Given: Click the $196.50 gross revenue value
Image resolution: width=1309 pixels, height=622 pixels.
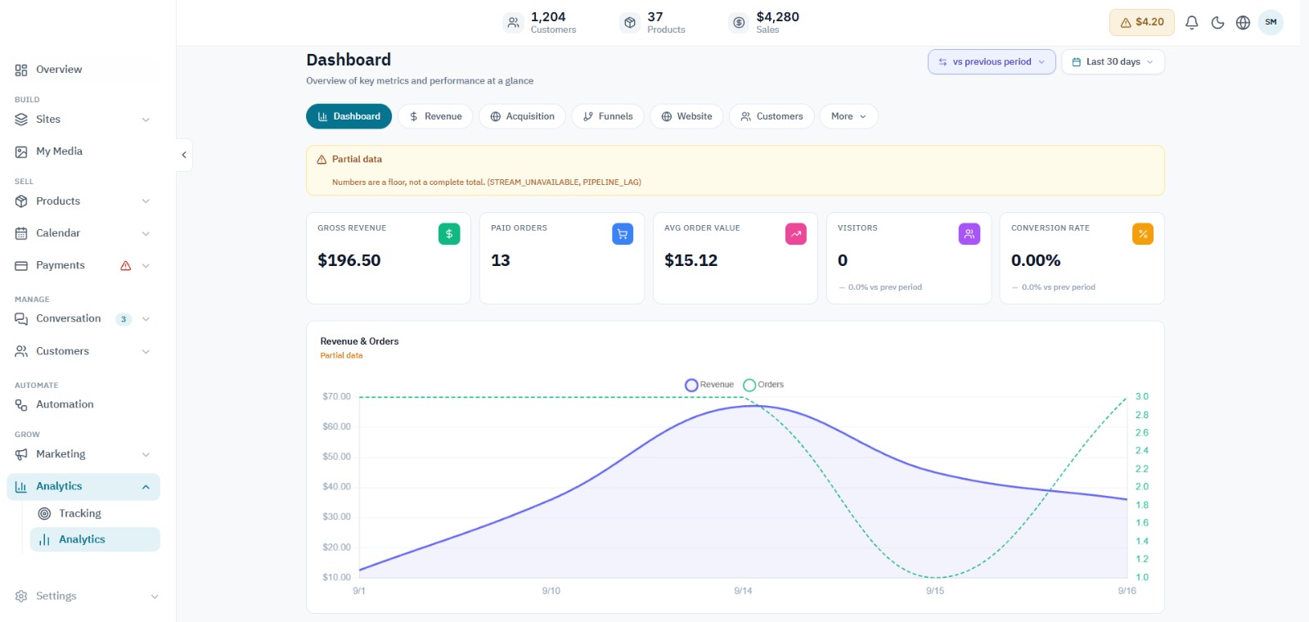Looking at the screenshot, I should coord(349,260).
